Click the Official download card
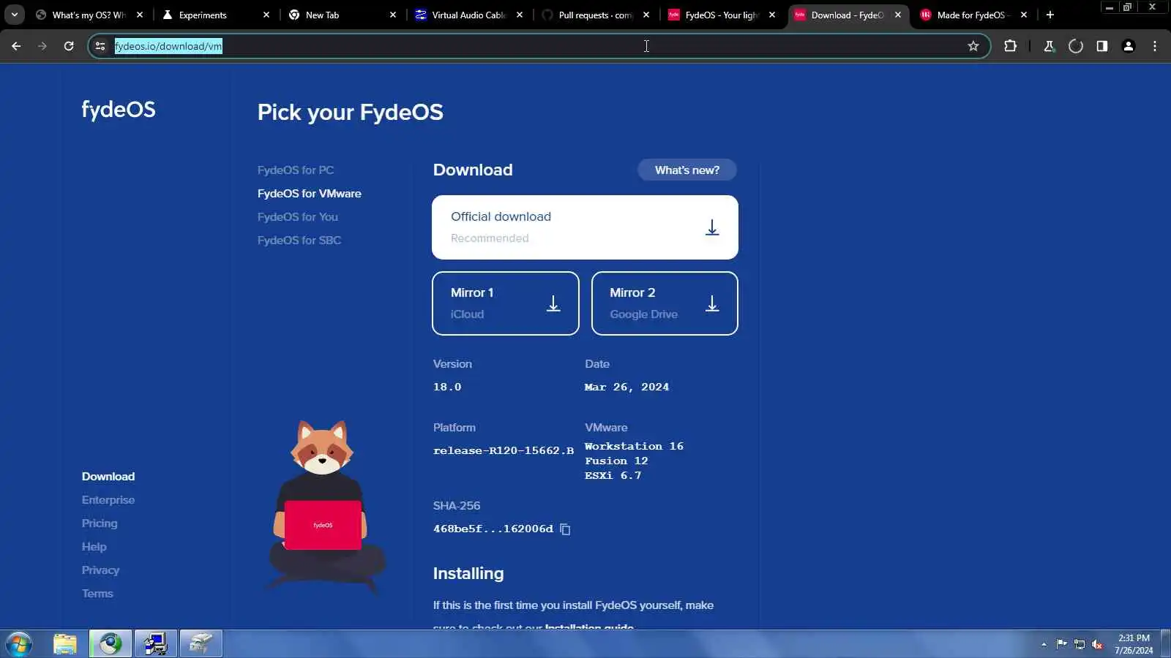 (x=585, y=227)
